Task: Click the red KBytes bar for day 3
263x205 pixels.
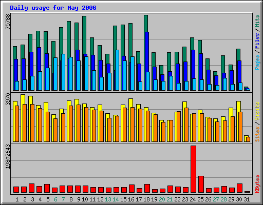Action: [x=32, y=188]
